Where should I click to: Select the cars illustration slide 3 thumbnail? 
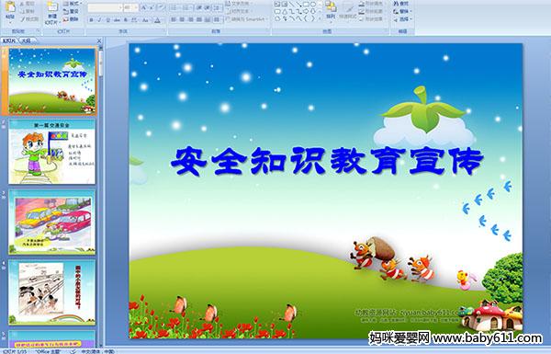[x=52, y=222]
